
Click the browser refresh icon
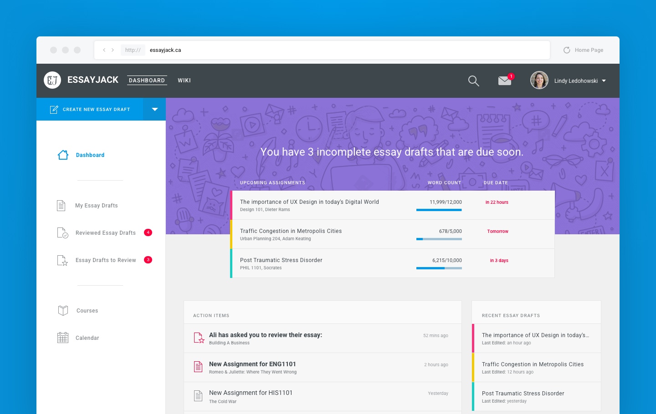pos(567,50)
